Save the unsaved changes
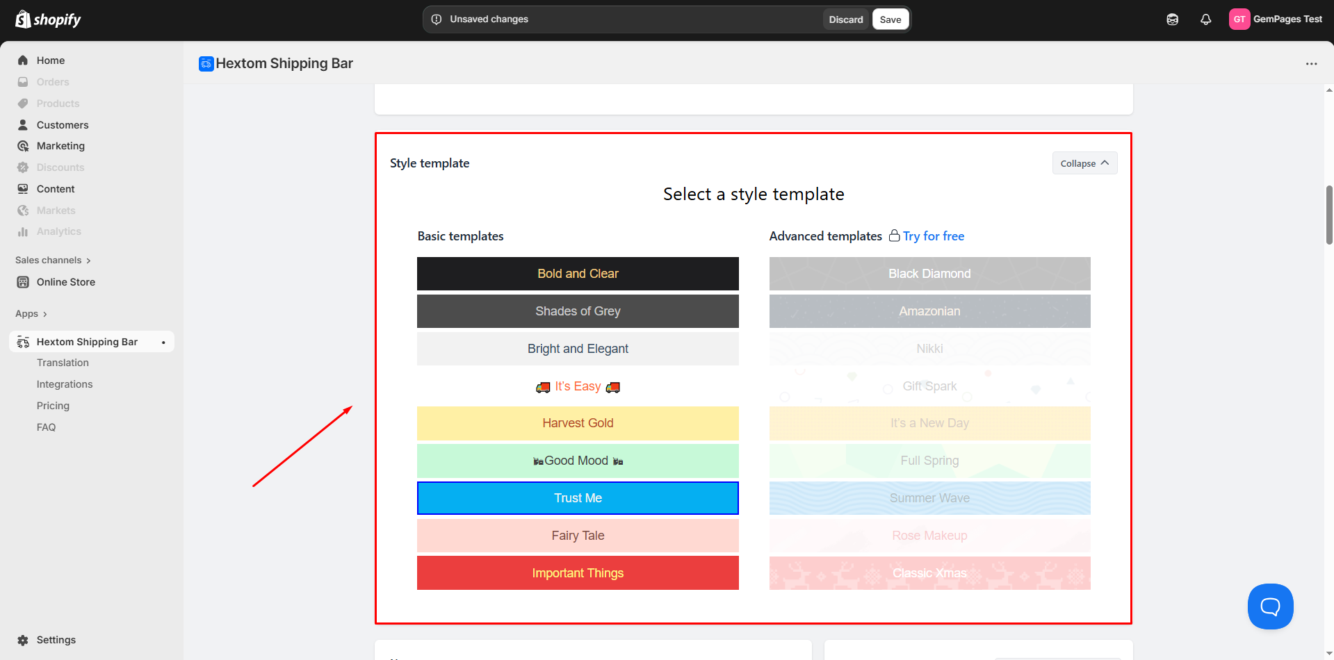 (890, 19)
